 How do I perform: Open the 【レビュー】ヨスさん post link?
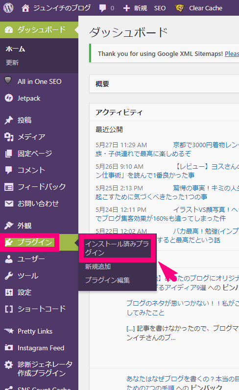(206, 166)
